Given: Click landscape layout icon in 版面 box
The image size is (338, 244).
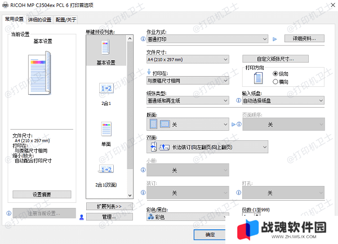Looking at the screenshot, I should tap(165, 124).
